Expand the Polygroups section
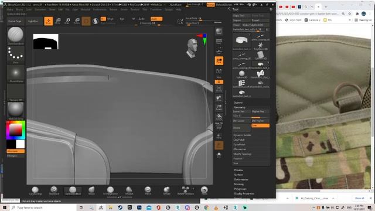The image size is (375, 211). 241,189
